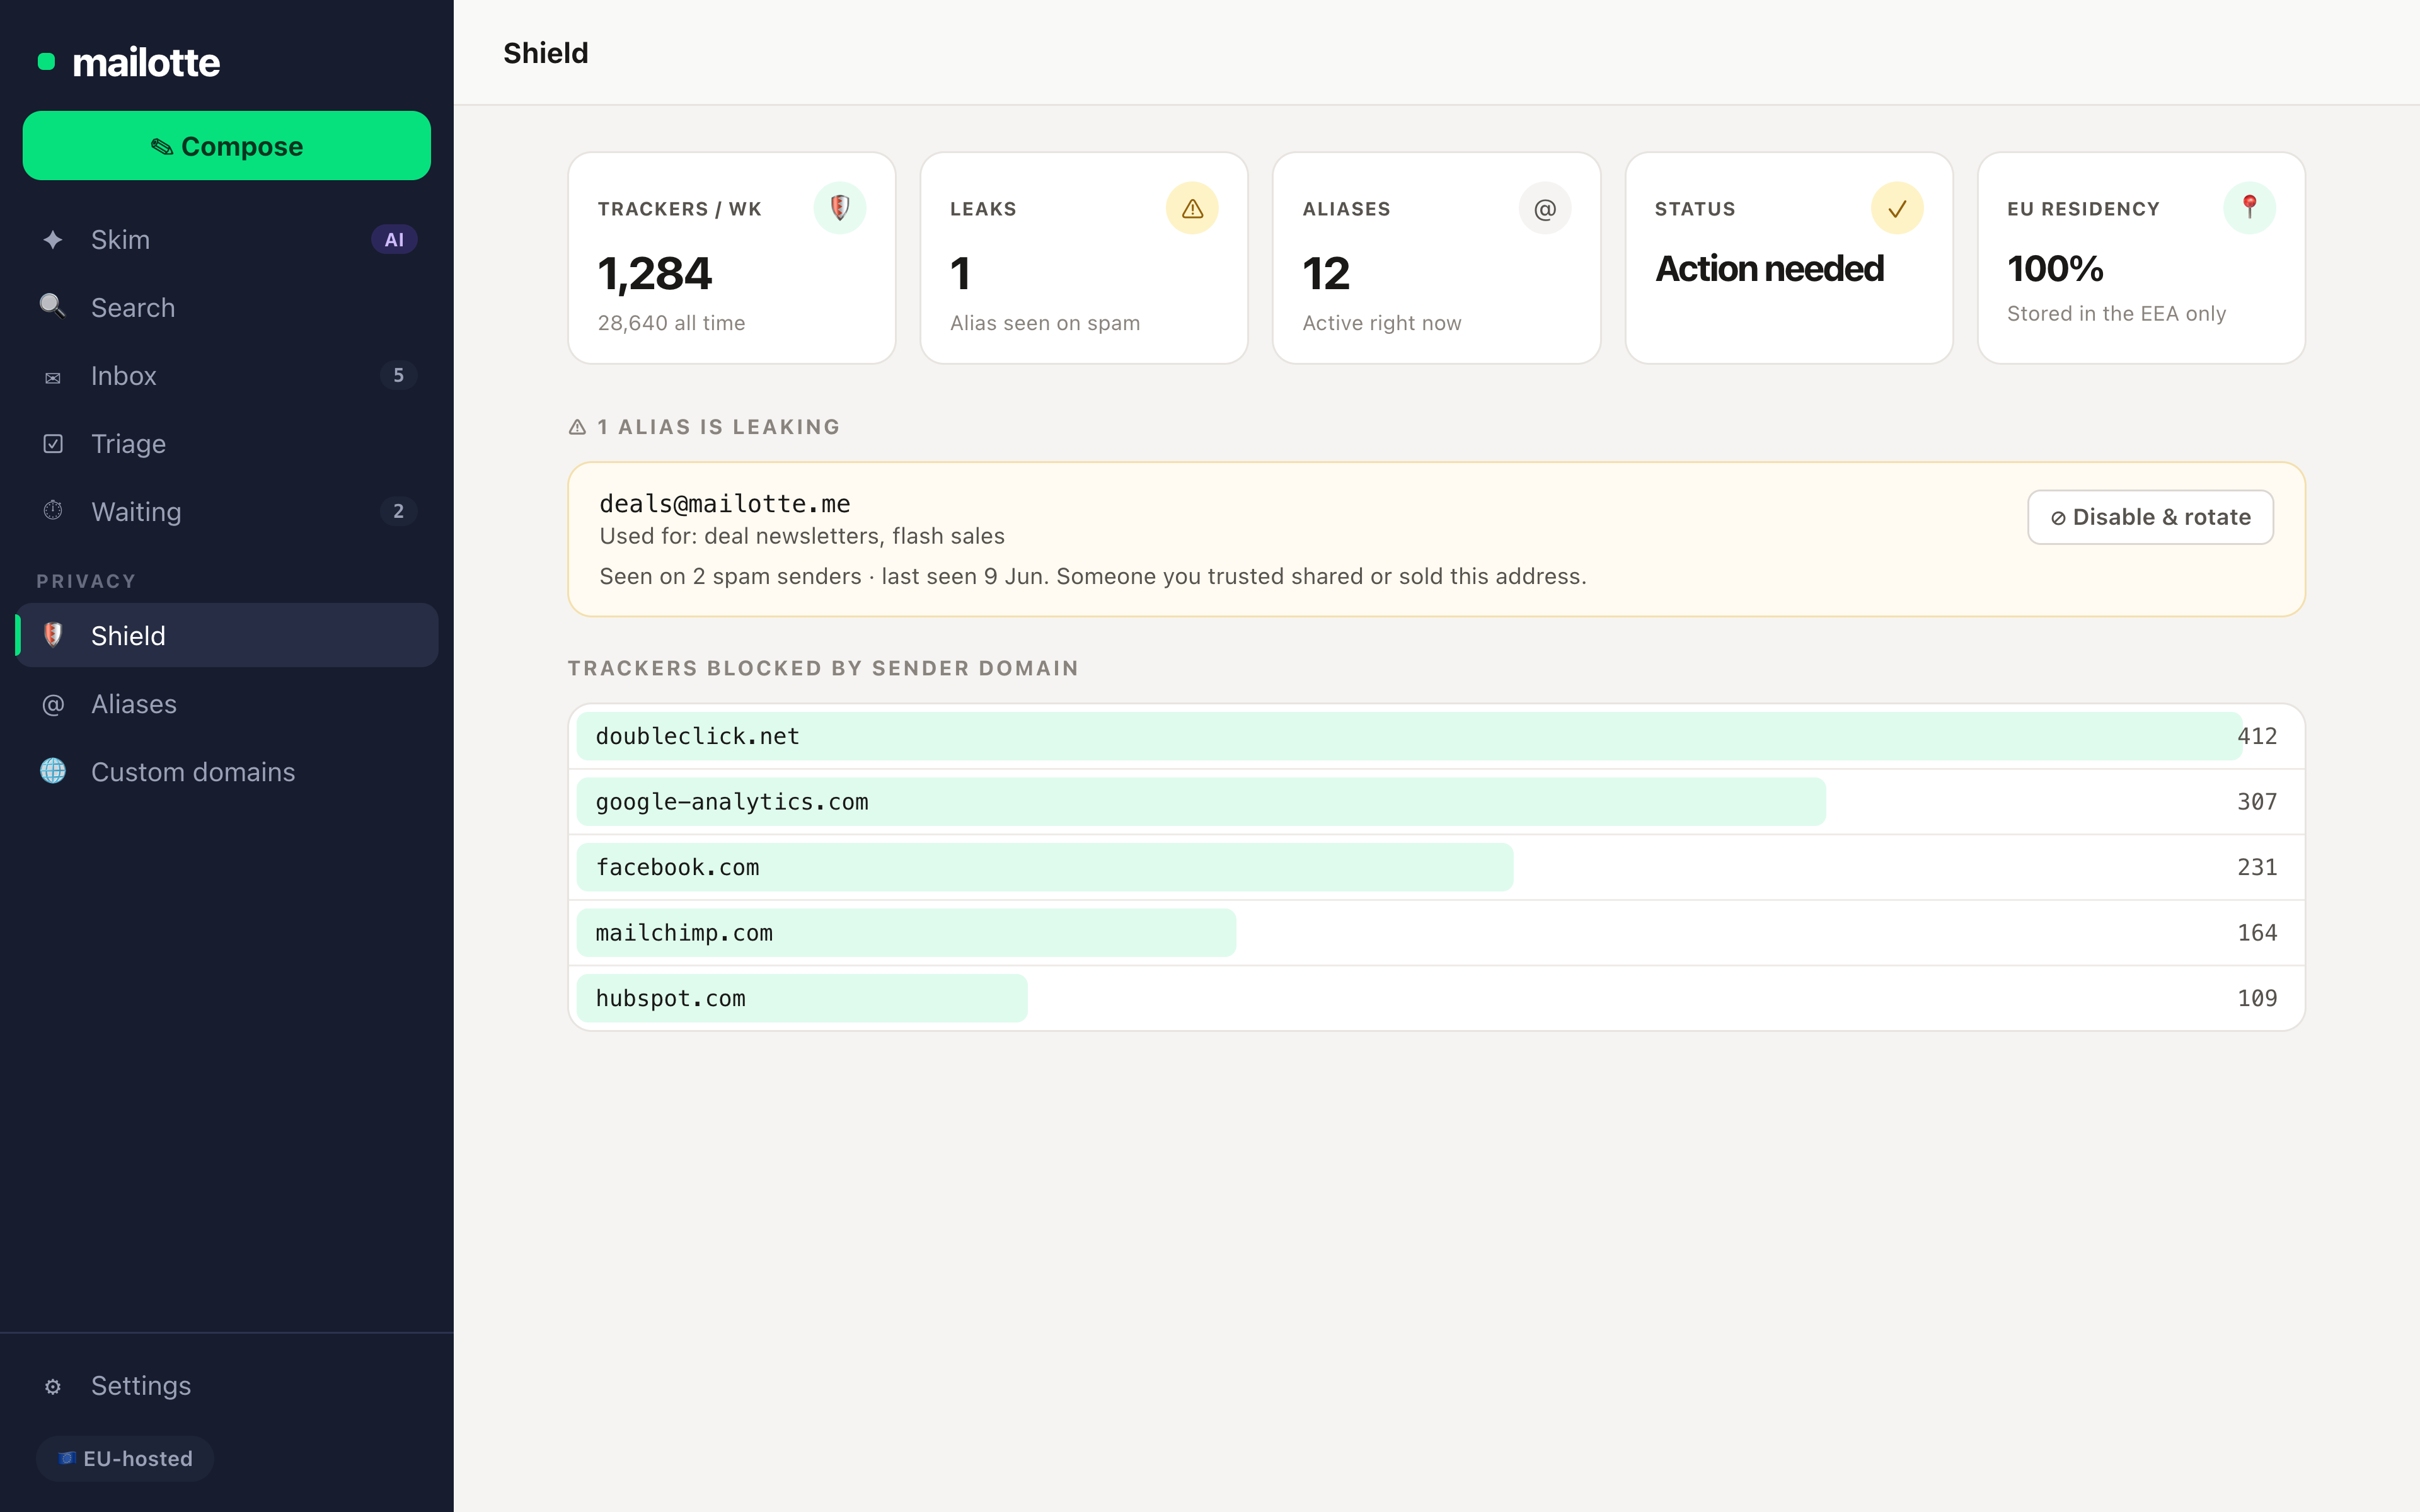
Task: Click the checkmark icon on Status card
Action: (1897, 208)
